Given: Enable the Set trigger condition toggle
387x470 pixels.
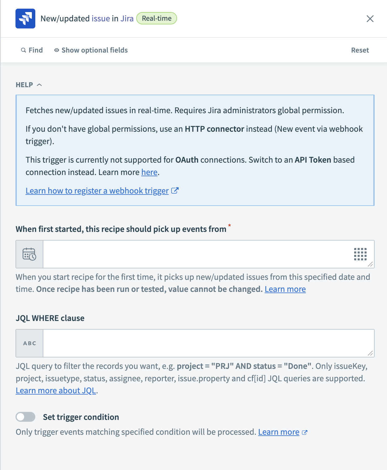Looking at the screenshot, I should tap(26, 417).
